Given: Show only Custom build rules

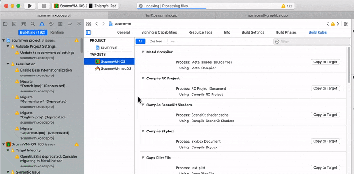Looking at the screenshot, I should tap(156, 41).
